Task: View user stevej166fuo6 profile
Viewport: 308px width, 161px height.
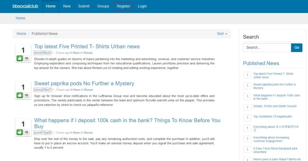Action: point(42,53)
